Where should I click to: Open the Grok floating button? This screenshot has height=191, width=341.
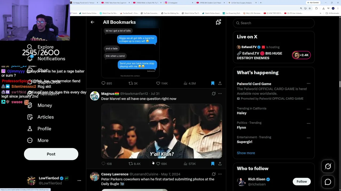[x=328, y=166]
